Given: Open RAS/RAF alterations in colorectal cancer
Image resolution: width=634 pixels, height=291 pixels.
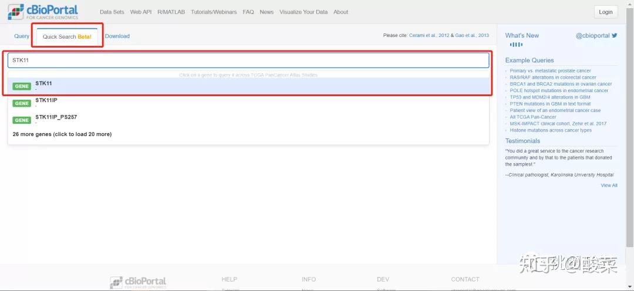Looking at the screenshot, I should coord(553,77).
